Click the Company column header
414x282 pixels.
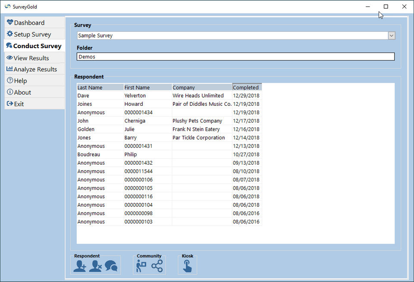point(202,87)
